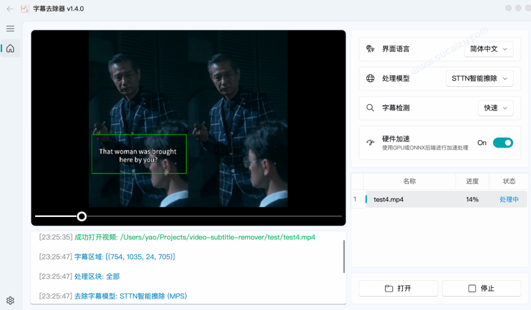Image resolution: width=531 pixels, height=310 pixels.
Task: Open the 快速 subtitle detection dropdown
Action: [495, 108]
